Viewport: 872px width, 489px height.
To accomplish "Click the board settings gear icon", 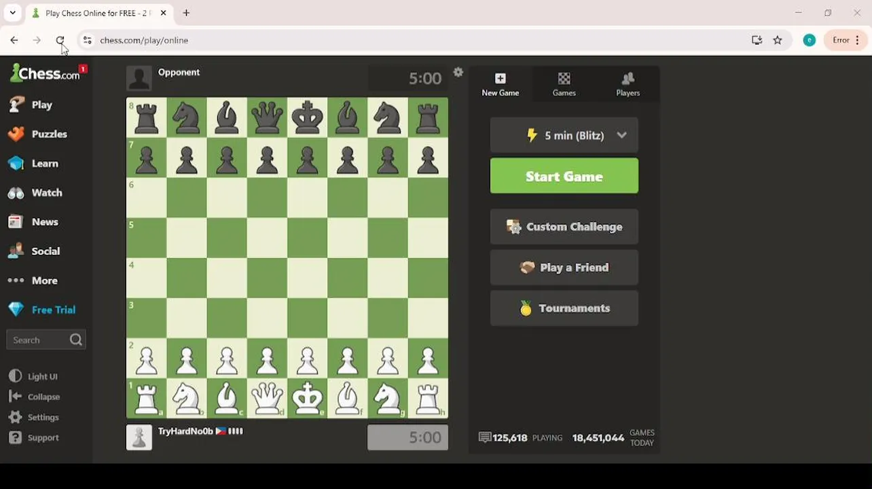I will click(x=458, y=72).
